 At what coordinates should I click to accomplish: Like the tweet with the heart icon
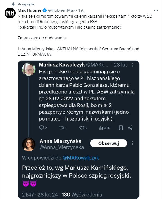pyautogui.click(x=81, y=128)
